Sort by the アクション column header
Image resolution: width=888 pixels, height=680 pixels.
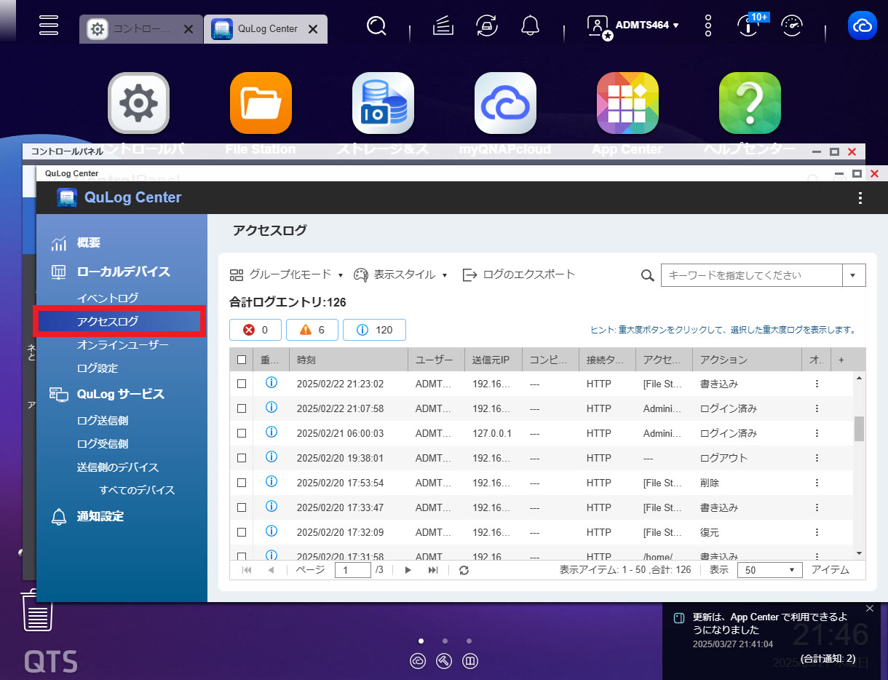(x=748, y=360)
